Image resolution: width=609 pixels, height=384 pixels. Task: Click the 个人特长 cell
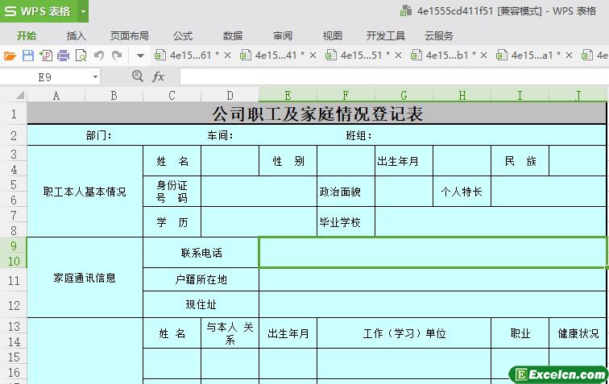tap(462, 192)
